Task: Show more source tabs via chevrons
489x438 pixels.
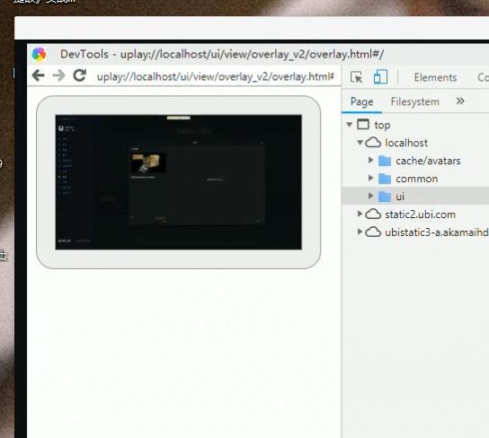Action: [x=460, y=101]
